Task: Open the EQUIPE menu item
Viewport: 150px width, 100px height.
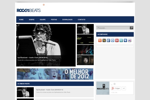Action: coord(43,19)
